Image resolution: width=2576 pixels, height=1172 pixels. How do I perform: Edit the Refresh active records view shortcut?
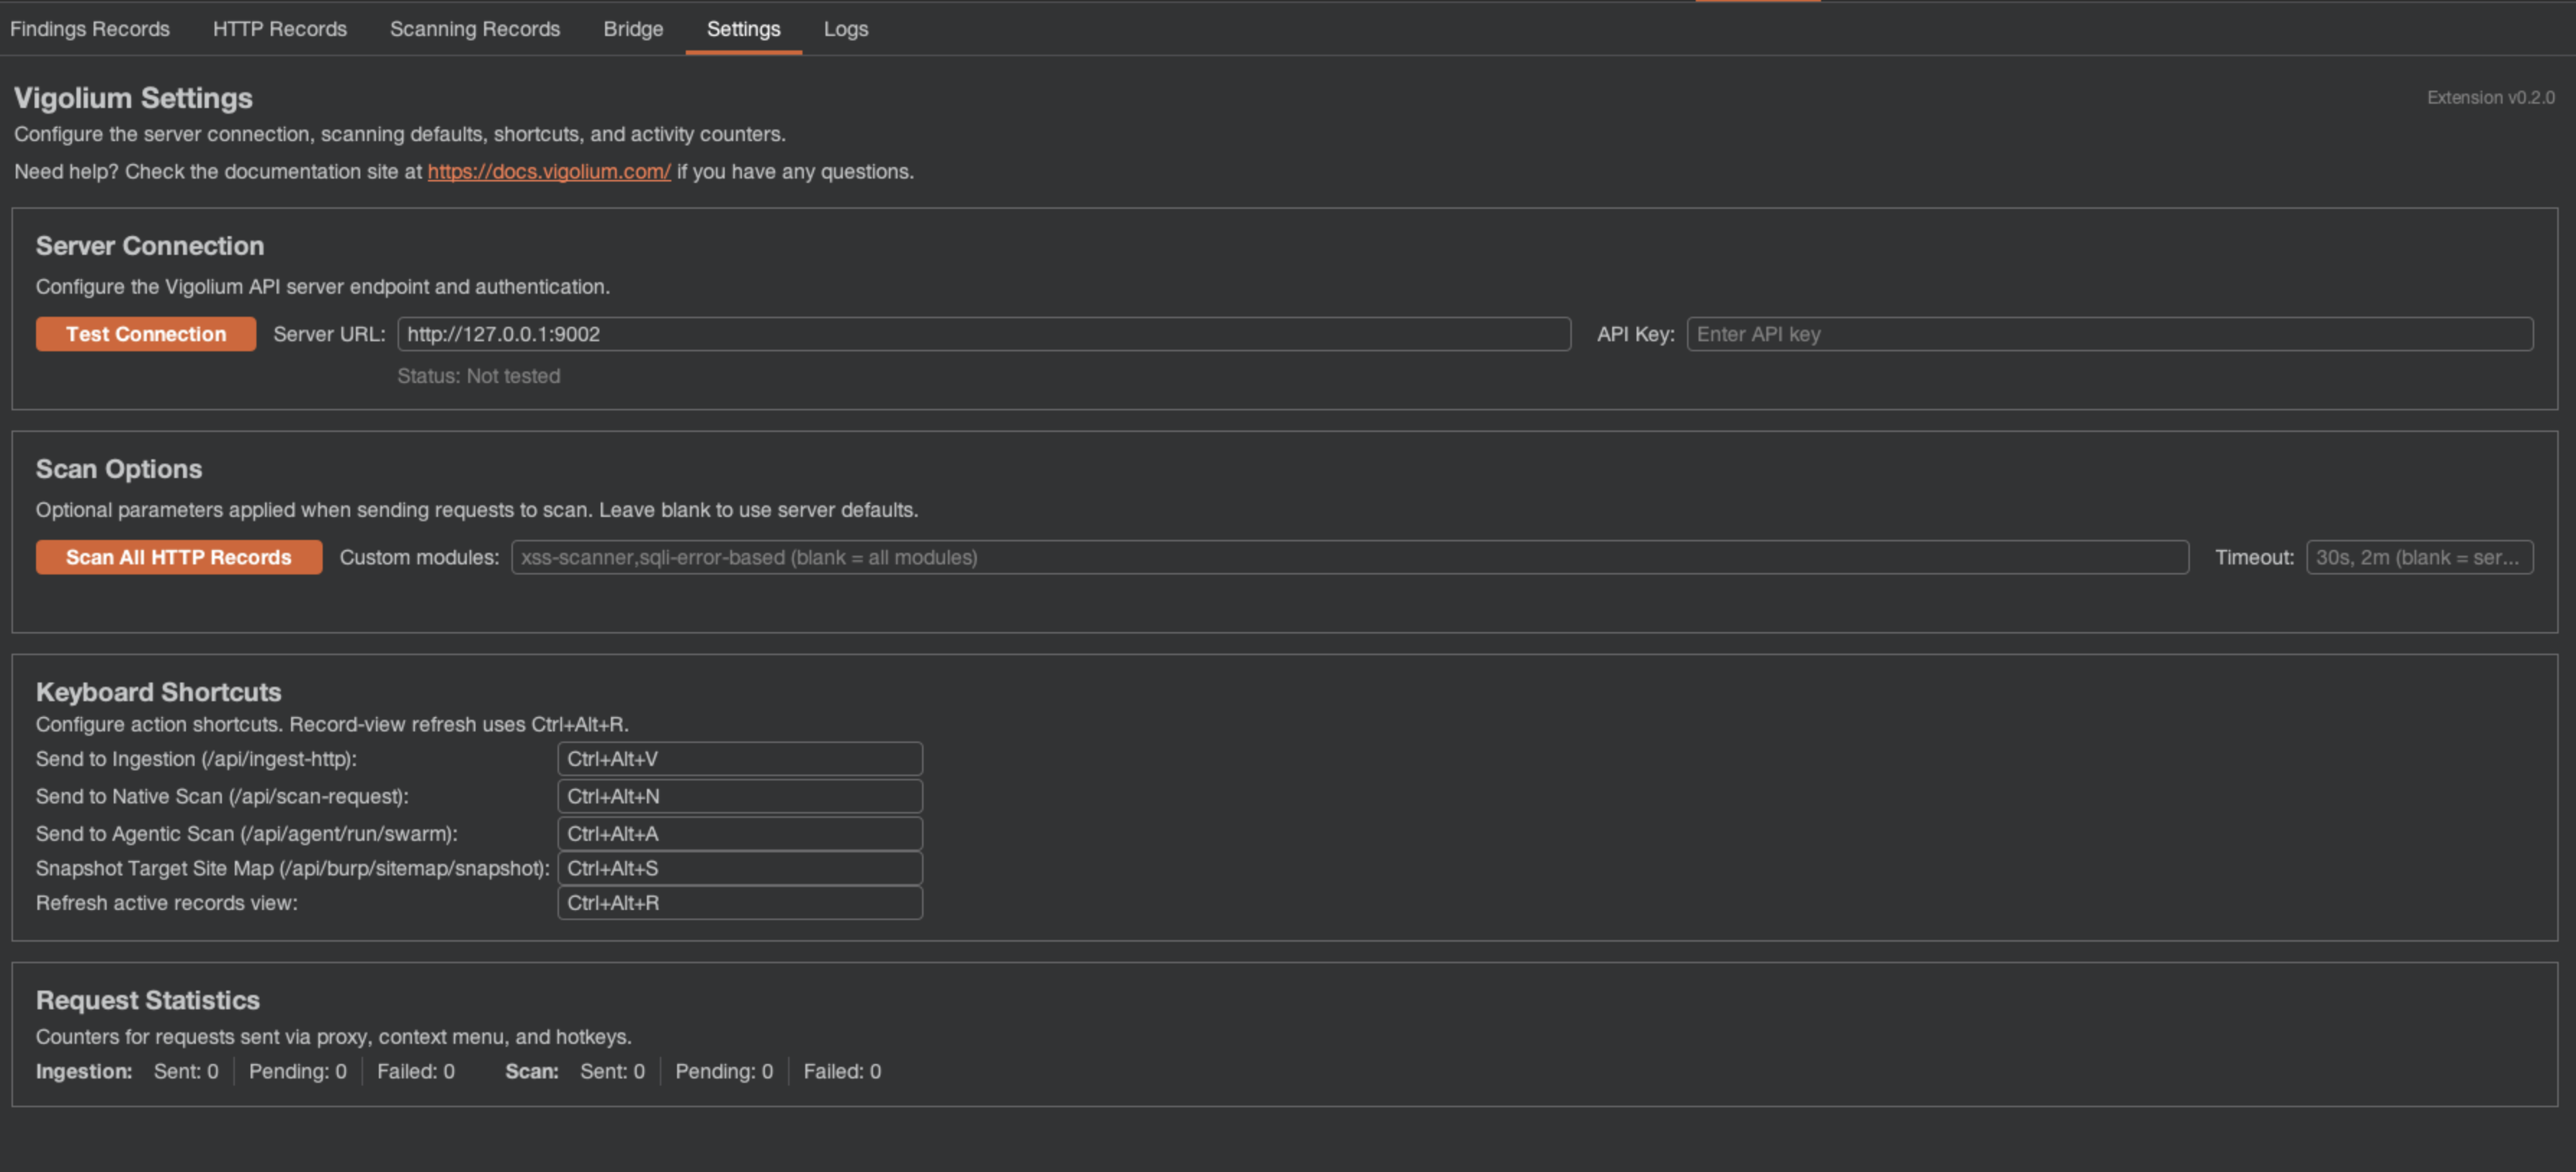(740, 903)
